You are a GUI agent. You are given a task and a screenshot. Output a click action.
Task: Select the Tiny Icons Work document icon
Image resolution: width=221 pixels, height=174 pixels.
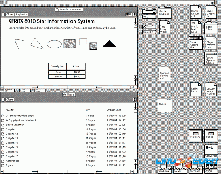165,27
